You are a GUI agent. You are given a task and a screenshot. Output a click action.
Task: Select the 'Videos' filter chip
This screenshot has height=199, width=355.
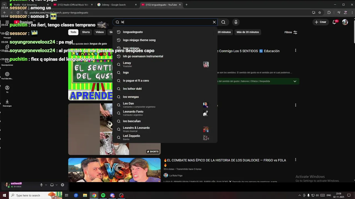pos(100,32)
